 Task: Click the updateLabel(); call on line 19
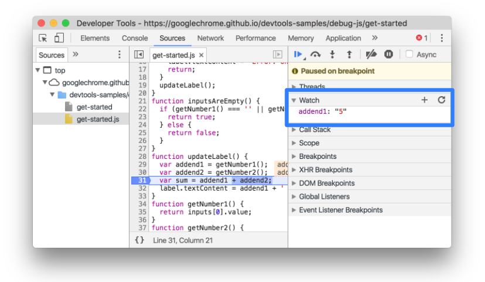point(187,85)
